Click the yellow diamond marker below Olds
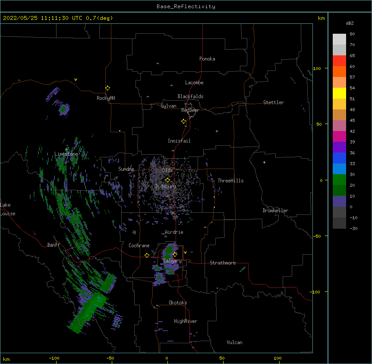The width and height of the screenshot is (372, 364). 167,180
